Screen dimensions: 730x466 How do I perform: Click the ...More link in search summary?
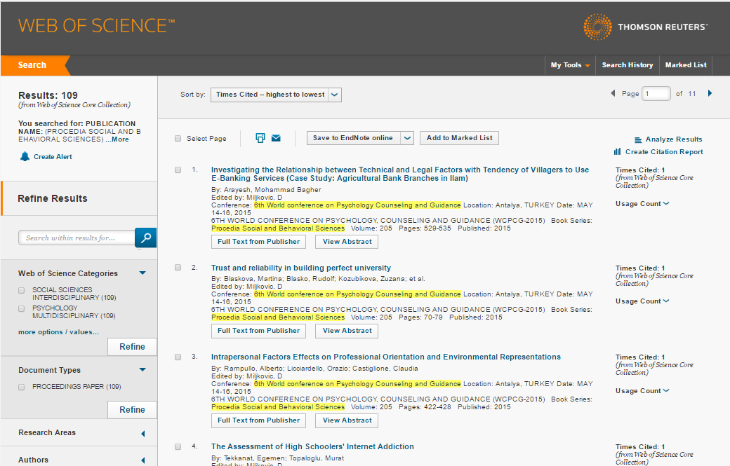coord(117,139)
